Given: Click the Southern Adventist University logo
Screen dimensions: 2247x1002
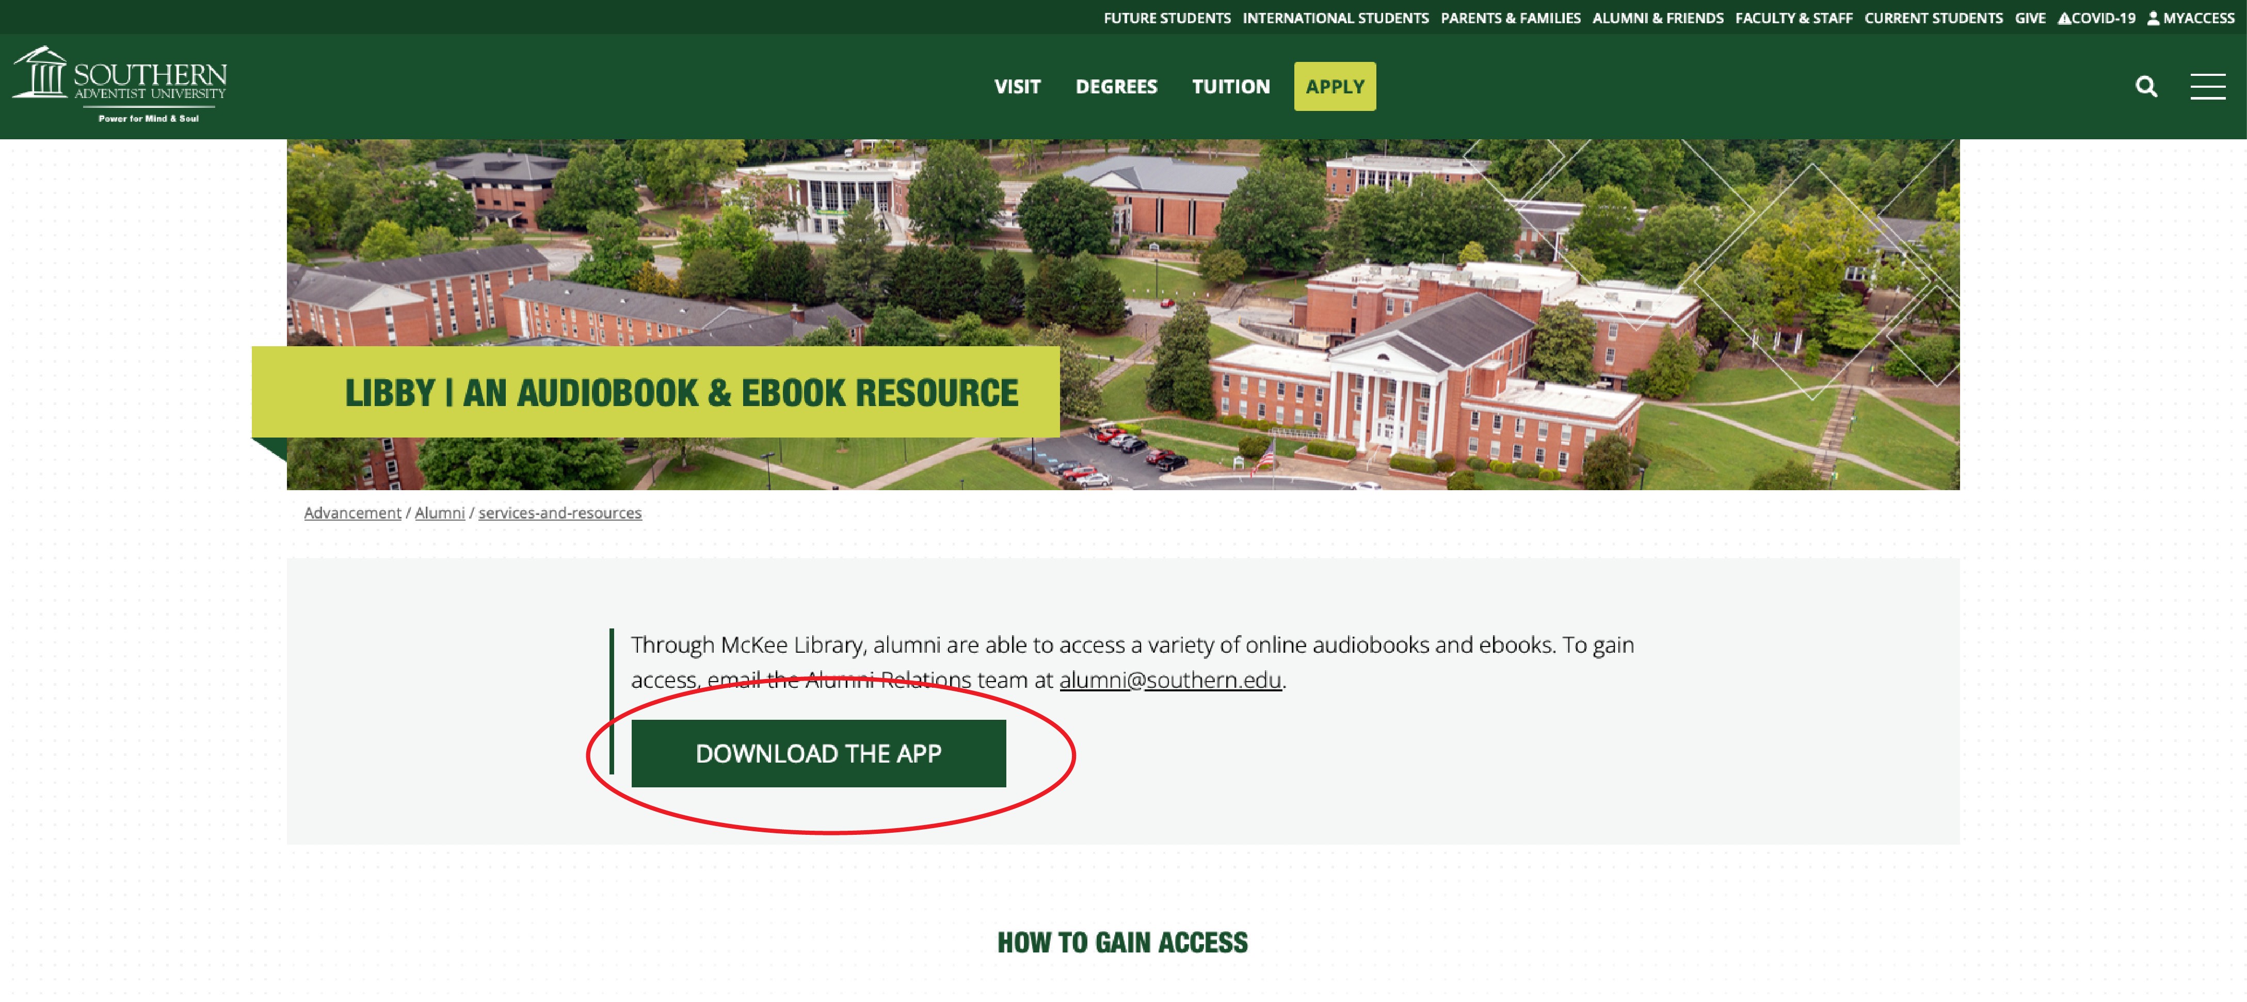Looking at the screenshot, I should click(x=120, y=85).
